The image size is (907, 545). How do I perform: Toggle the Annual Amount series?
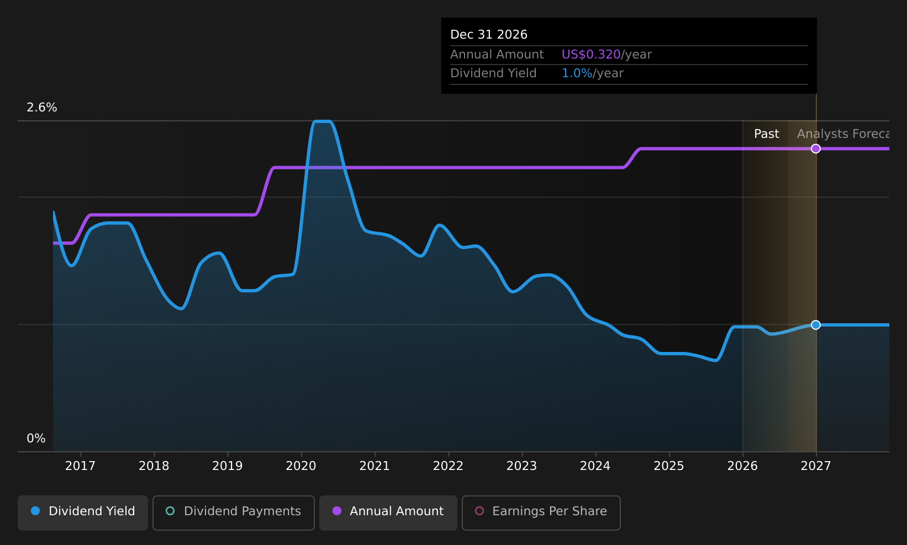[x=388, y=512]
